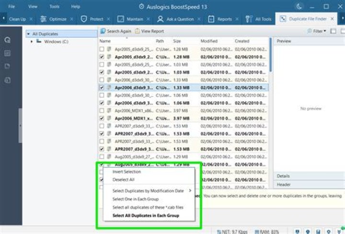
Task: Check the first Apr2005_d3dx9_25 file checkbox
Action: 102,49
